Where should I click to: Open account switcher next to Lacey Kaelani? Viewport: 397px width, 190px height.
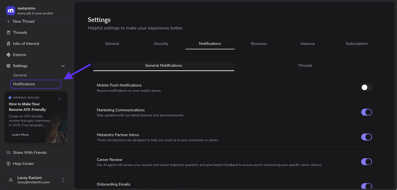tap(63, 180)
